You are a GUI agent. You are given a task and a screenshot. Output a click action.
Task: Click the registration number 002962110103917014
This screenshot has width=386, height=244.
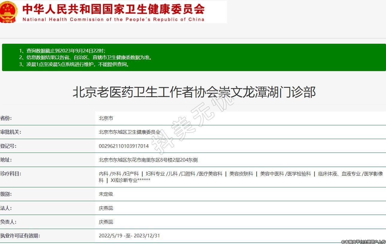[x=123, y=146]
